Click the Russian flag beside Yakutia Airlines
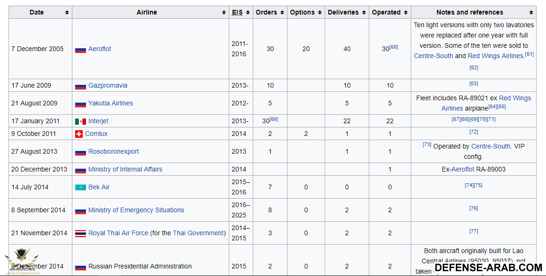Screen dimensions: 546x276 tap(80, 104)
